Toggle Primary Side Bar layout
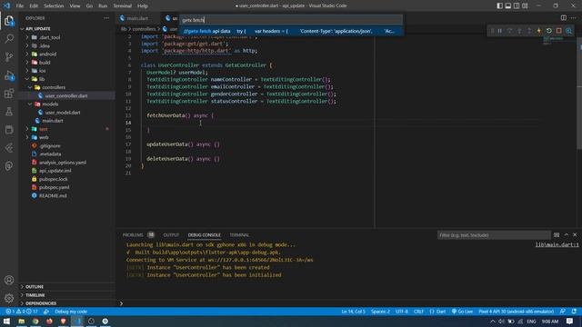The image size is (582, 327). 499,5
